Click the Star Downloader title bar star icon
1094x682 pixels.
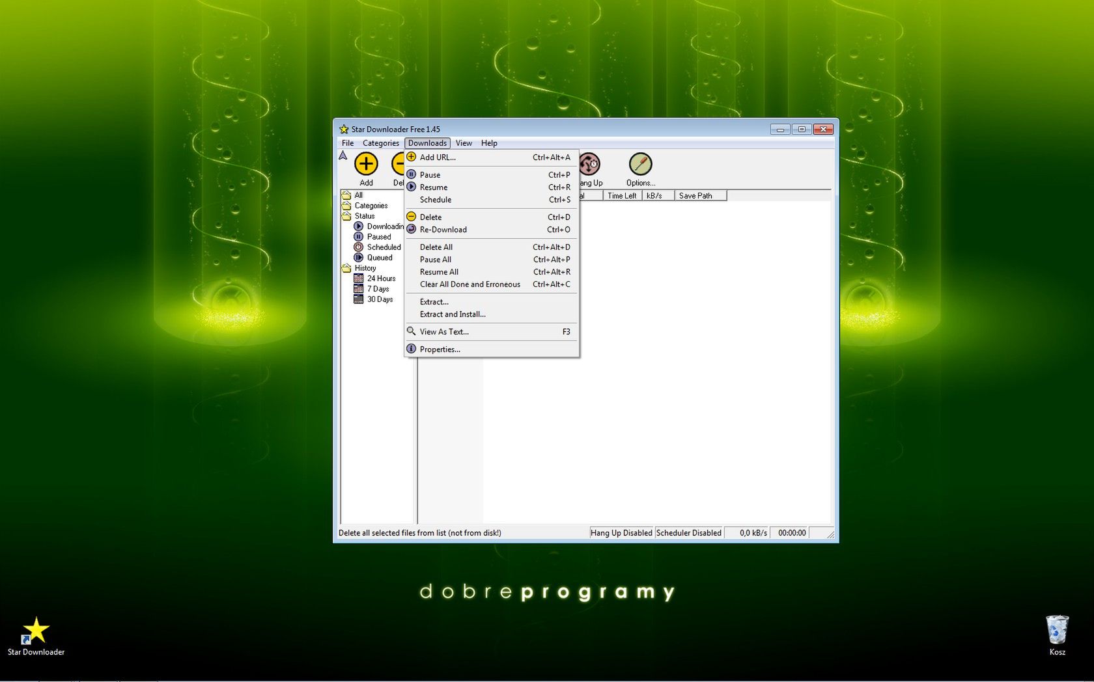point(344,130)
